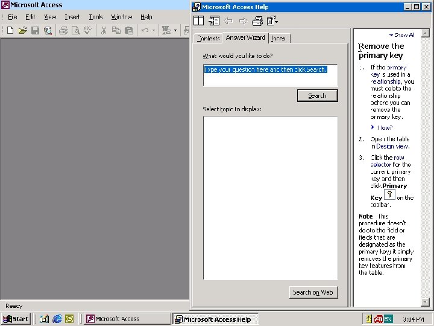Run the Spelling check icon

point(88,30)
